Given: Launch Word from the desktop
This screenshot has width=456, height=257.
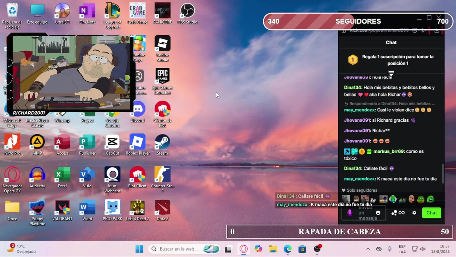Looking at the screenshot, I should (x=87, y=211).
